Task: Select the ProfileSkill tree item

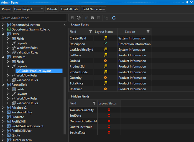Action: [x=19, y=121]
